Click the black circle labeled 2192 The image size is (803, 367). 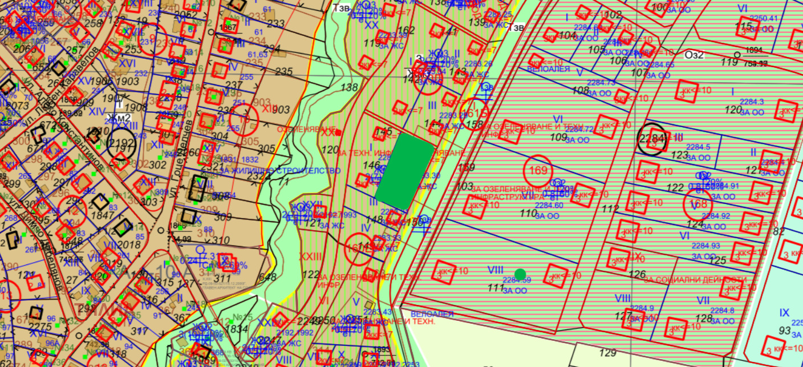(x=121, y=143)
